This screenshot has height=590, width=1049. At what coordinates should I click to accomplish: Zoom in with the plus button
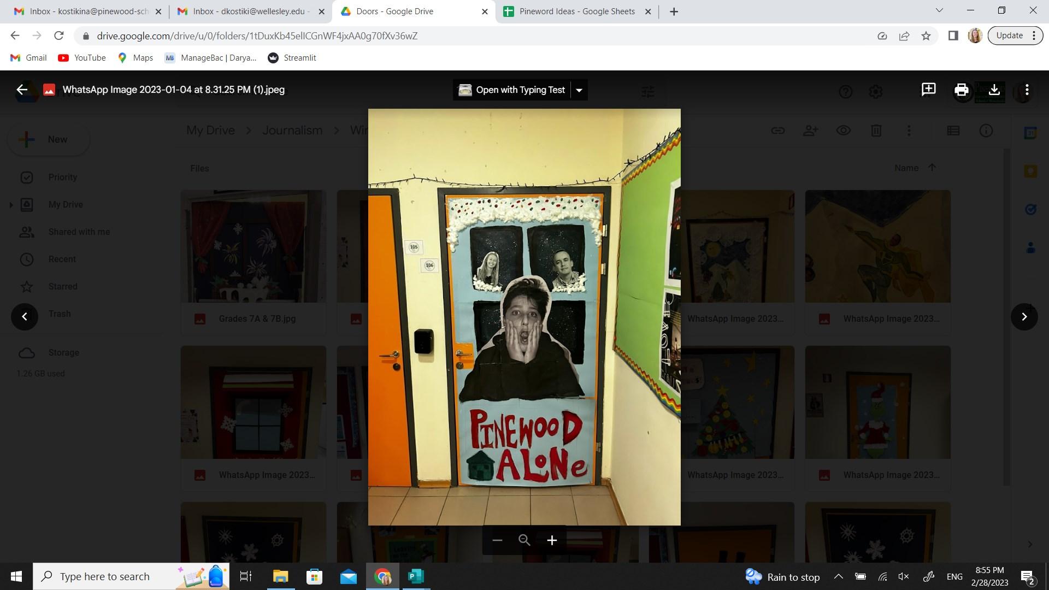pos(552,540)
